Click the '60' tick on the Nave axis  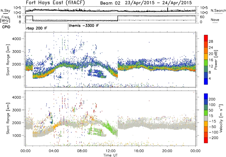click(x=202, y=17)
